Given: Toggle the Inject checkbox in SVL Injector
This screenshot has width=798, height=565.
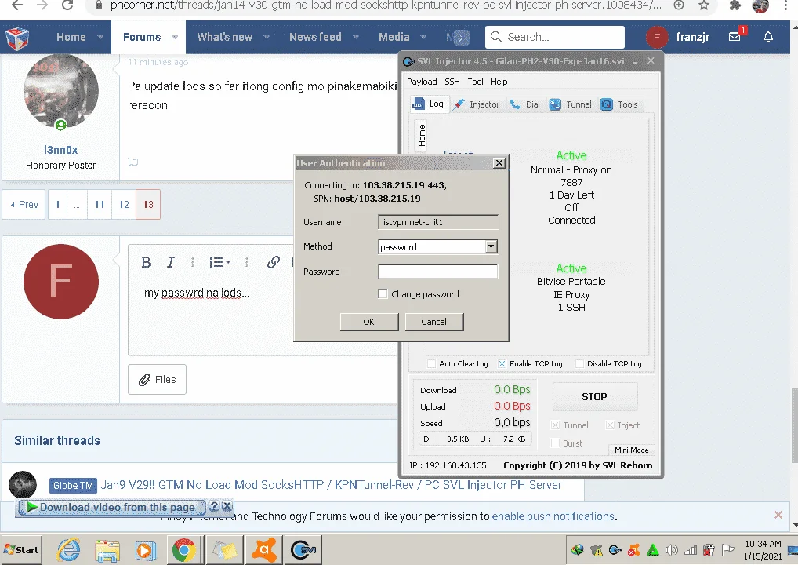Looking at the screenshot, I should pyautogui.click(x=610, y=425).
